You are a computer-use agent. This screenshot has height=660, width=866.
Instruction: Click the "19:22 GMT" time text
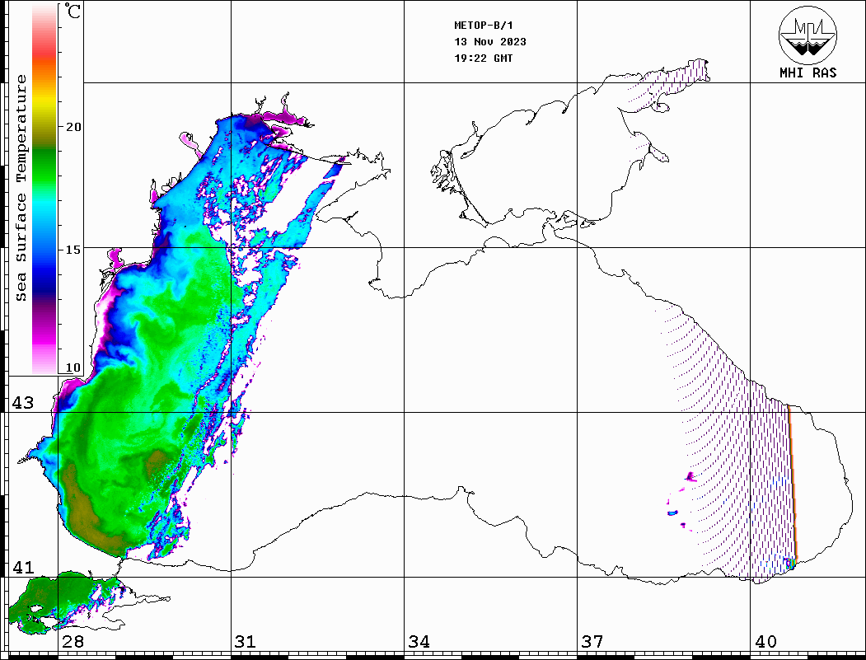483,59
